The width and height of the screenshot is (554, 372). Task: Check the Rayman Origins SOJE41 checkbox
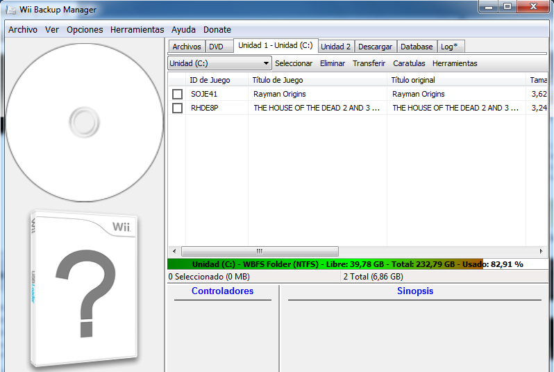pyautogui.click(x=177, y=94)
